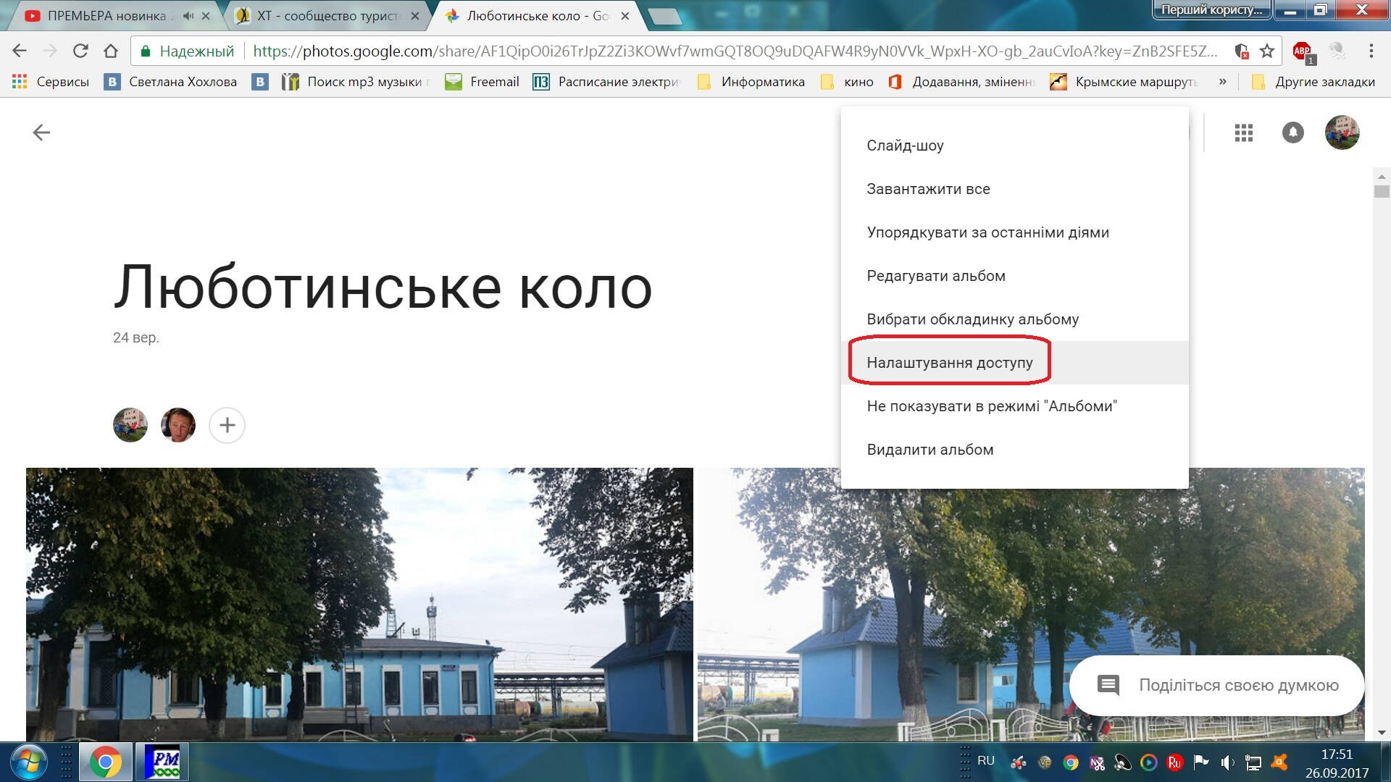Click the back arrow in the album header
The height and width of the screenshot is (782, 1391).
coord(41,133)
